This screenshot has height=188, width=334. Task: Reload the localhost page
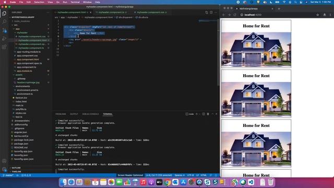[235, 15]
